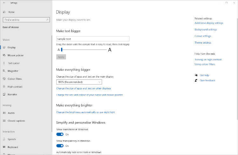Screen dimensions: 238x155
Task: Go to Keyboard settings page
Action: click(x=13, y=147)
